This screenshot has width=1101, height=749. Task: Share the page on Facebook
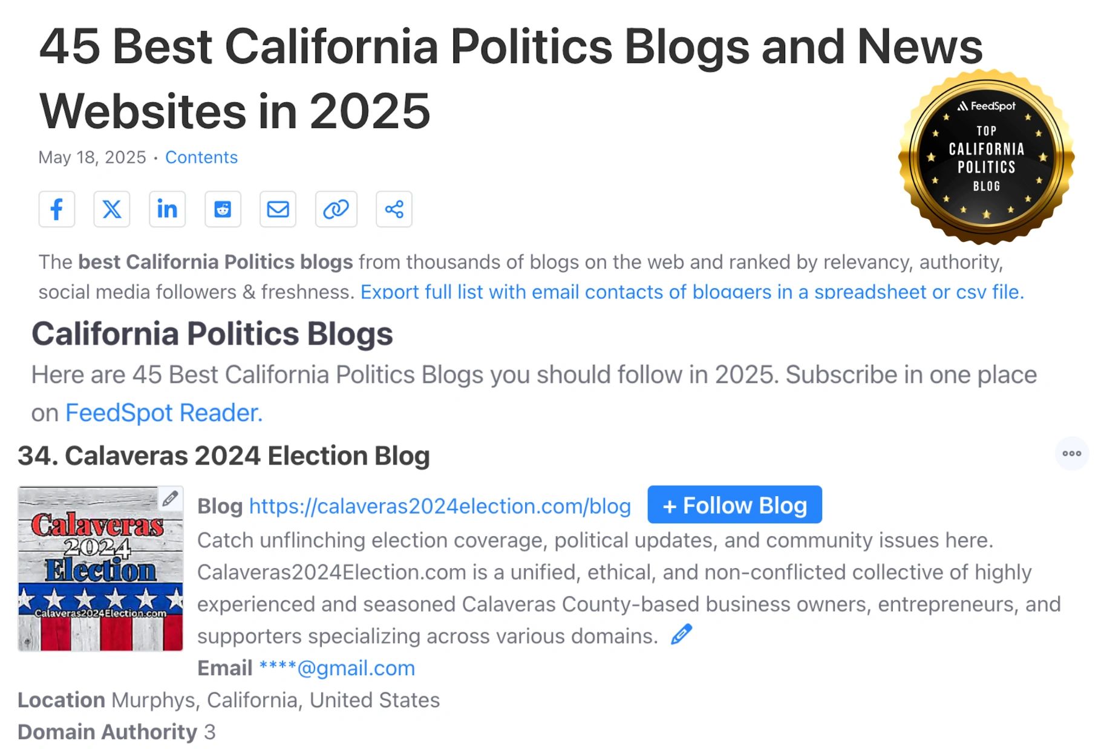point(56,209)
